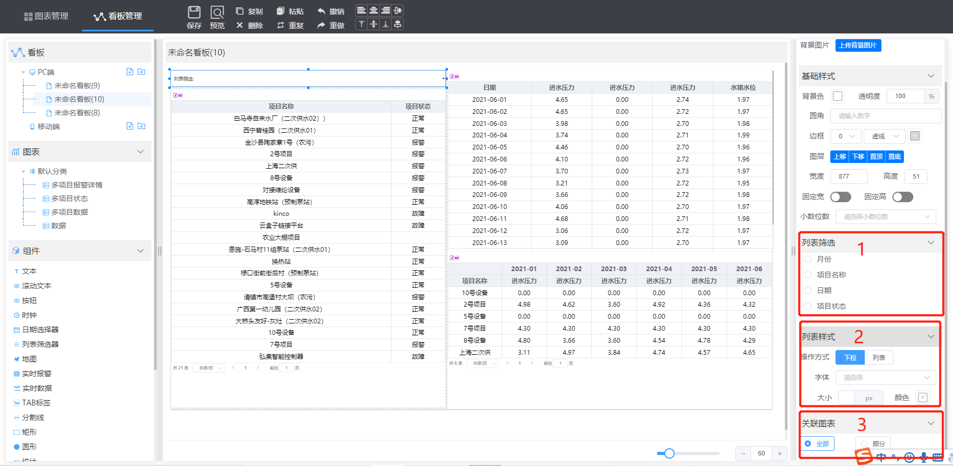The image size is (953, 466).
Task: Select the 实时报警 real-time alarm component
Action: pyautogui.click(x=32, y=374)
